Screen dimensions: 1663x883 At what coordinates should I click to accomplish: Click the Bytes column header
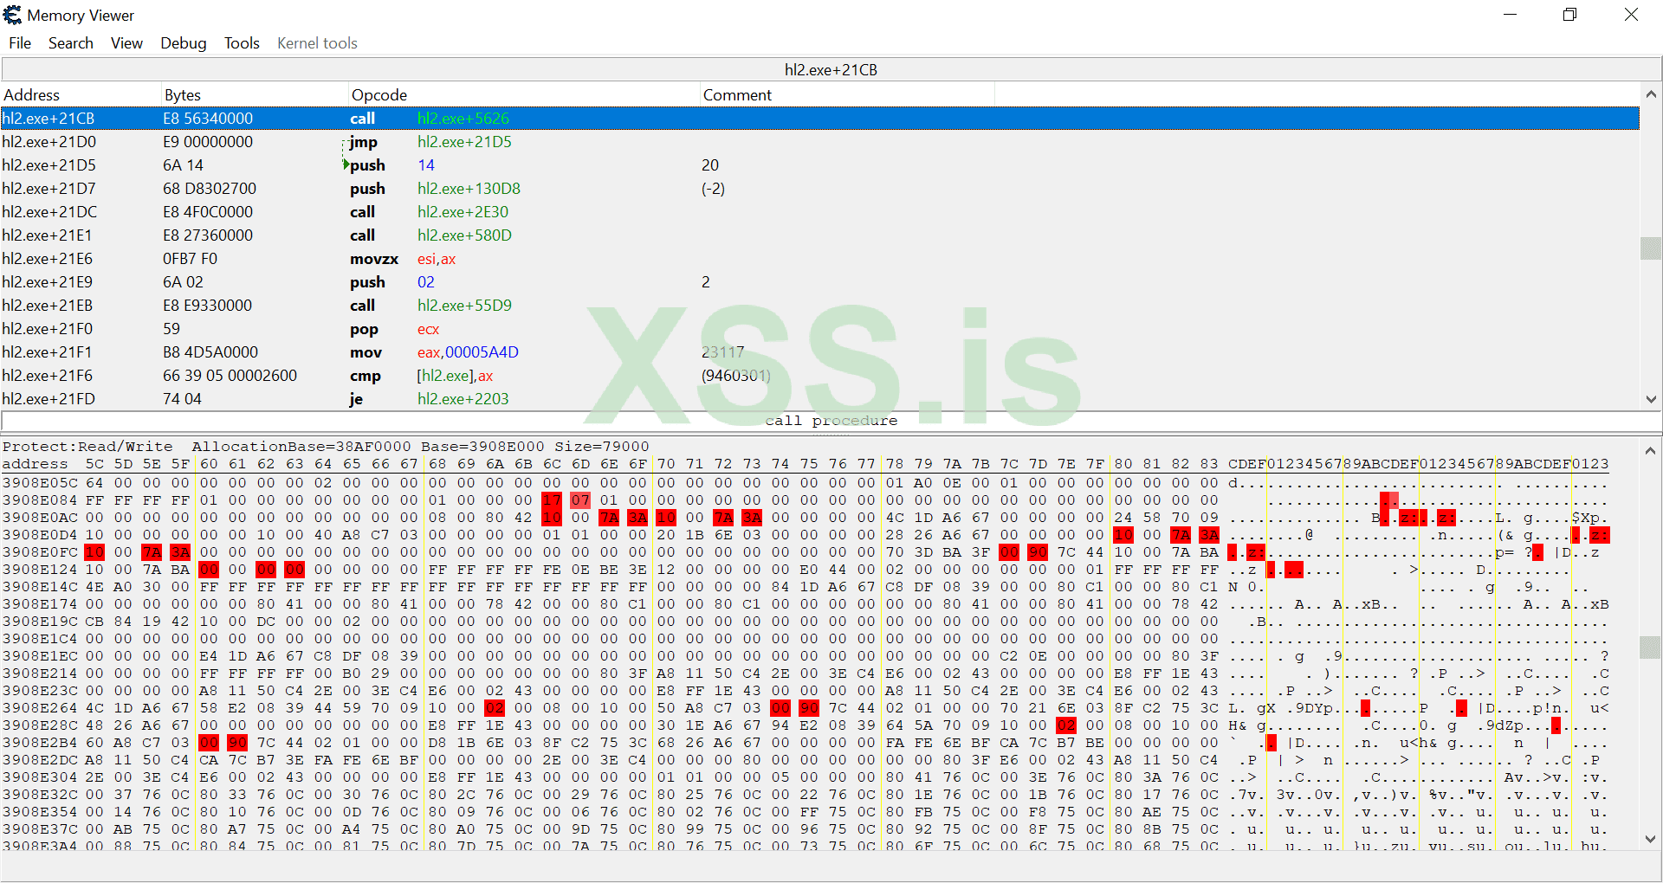pyautogui.click(x=255, y=94)
